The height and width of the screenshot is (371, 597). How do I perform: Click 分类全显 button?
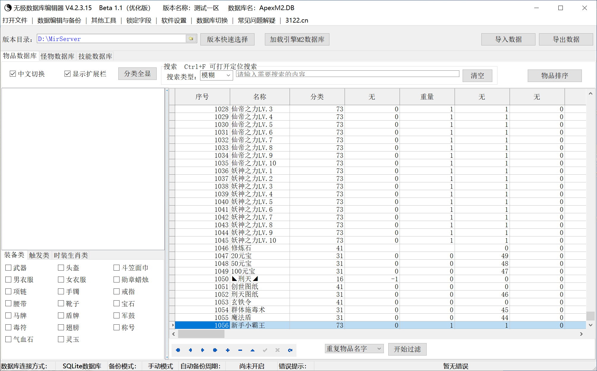[137, 74]
